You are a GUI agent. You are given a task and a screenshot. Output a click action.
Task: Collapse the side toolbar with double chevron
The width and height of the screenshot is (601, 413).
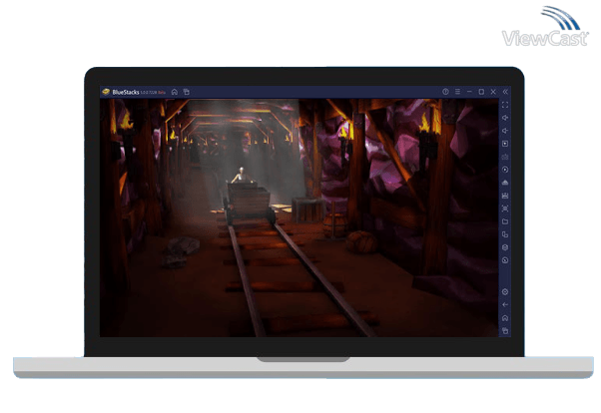(505, 92)
